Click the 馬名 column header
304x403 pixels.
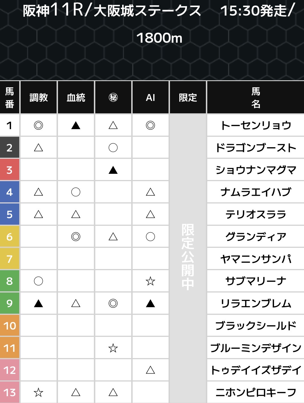(256, 97)
